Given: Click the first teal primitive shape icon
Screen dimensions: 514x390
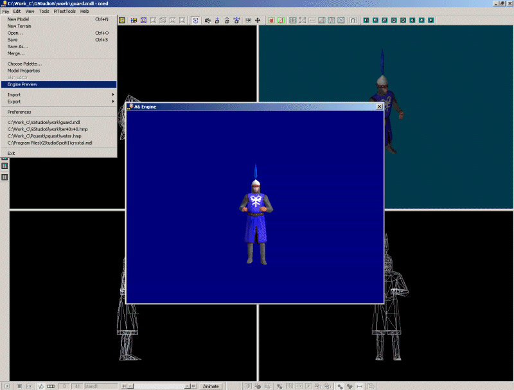Looking at the screenshot, I should [x=365, y=21].
